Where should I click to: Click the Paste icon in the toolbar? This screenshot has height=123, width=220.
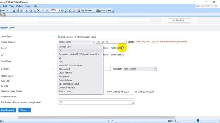click(x=34, y=11)
